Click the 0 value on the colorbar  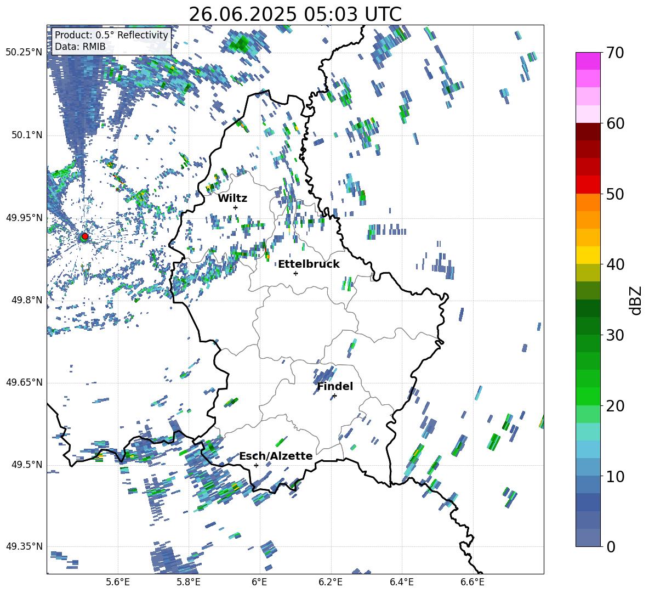(611, 547)
